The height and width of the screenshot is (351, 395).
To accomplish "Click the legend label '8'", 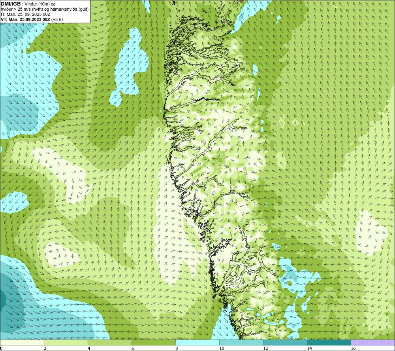I will point(177,348).
